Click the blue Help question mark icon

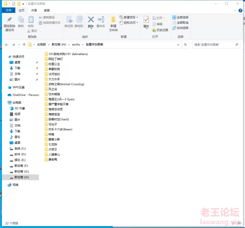coord(240,10)
